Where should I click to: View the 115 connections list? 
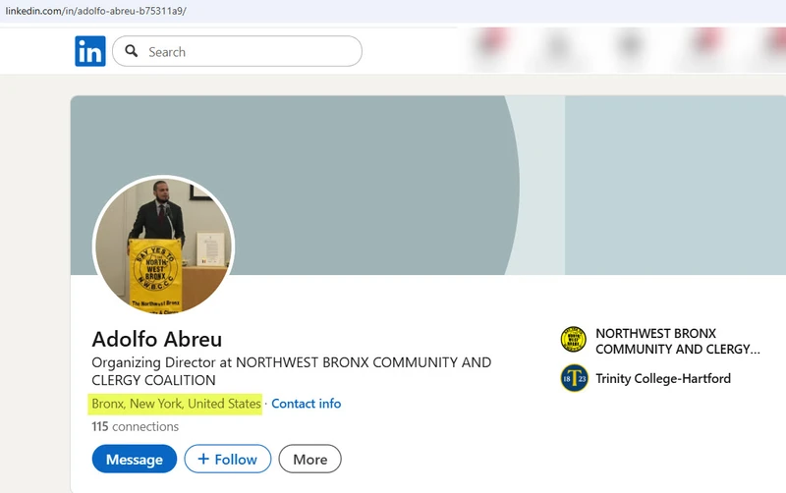click(135, 426)
